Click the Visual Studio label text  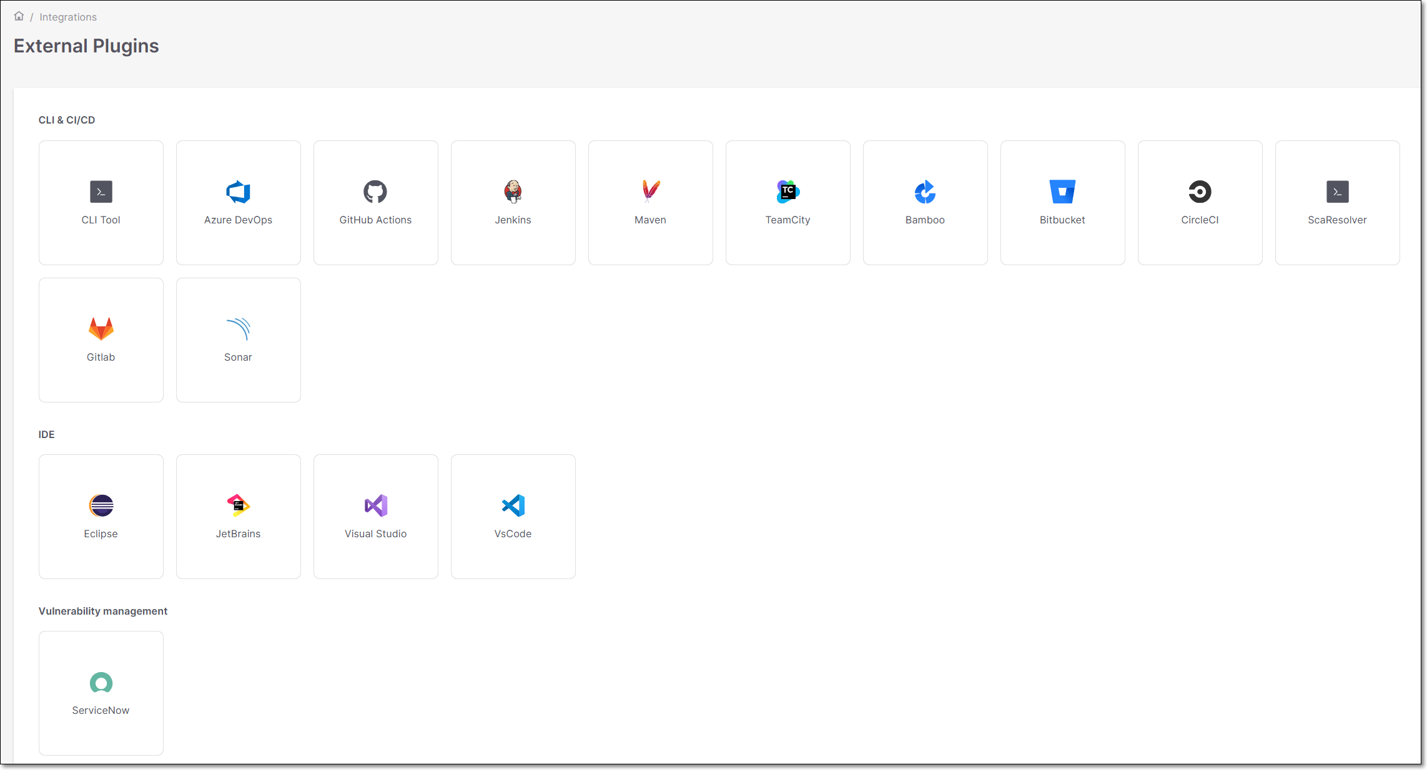click(376, 534)
